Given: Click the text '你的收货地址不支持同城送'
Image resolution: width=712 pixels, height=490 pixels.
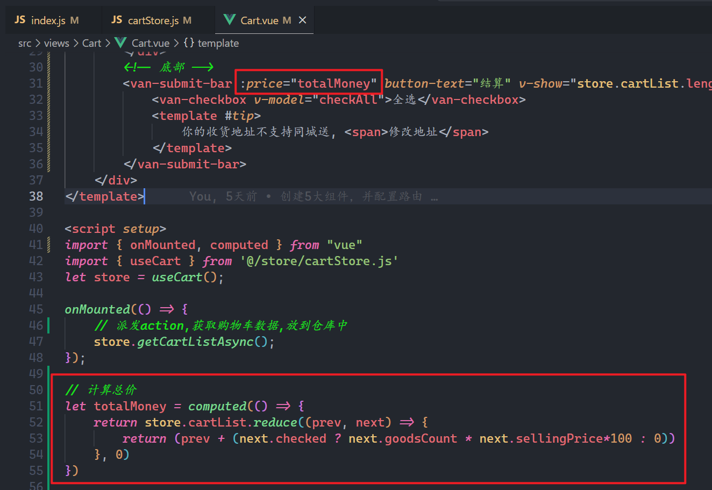Looking at the screenshot, I should (255, 132).
